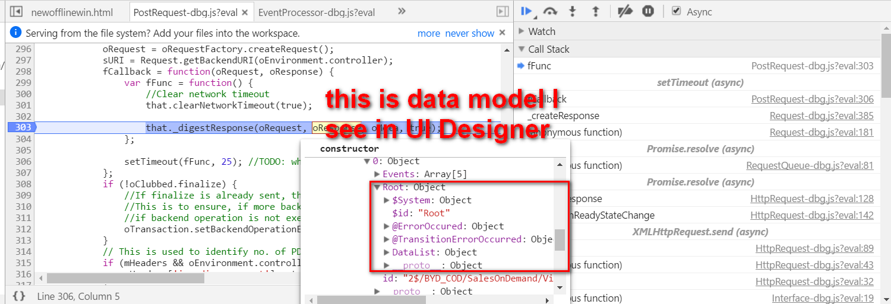The image size is (891, 304).
Task: Collapse the 0: Object node
Action: (x=368, y=161)
